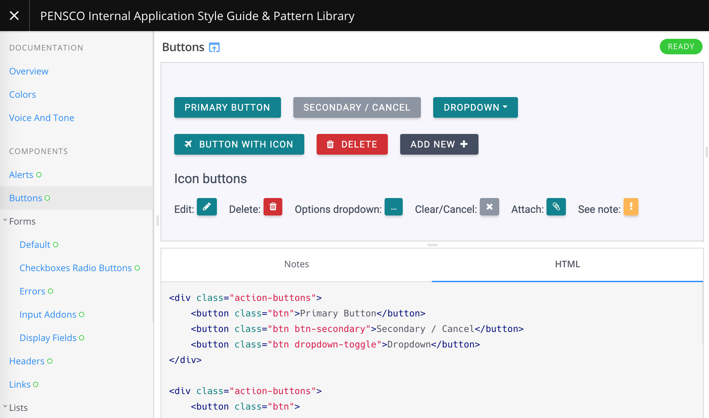Click the style guide header title
This screenshot has width=709, height=418.
(197, 16)
